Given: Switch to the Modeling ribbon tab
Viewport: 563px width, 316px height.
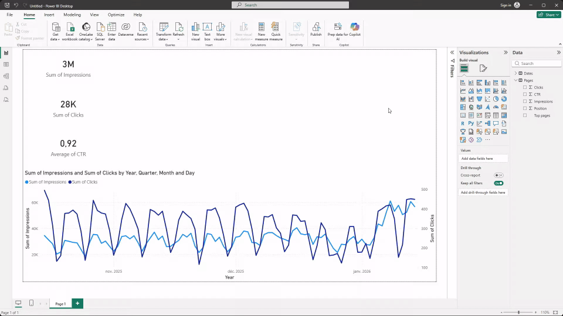Looking at the screenshot, I should [x=72, y=15].
